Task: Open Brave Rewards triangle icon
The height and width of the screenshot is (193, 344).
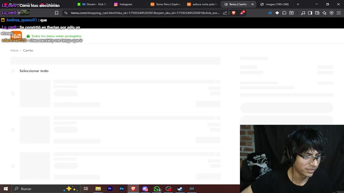Action: click(x=242, y=13)
